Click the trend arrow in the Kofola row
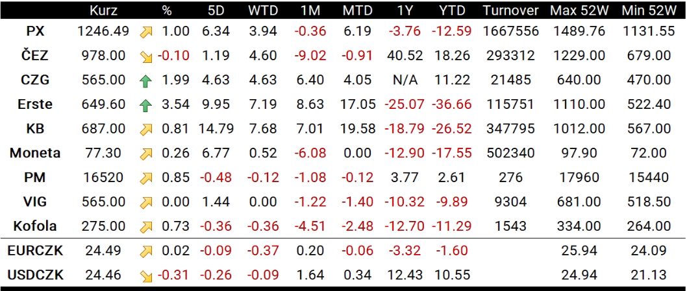 coord(146,227)
